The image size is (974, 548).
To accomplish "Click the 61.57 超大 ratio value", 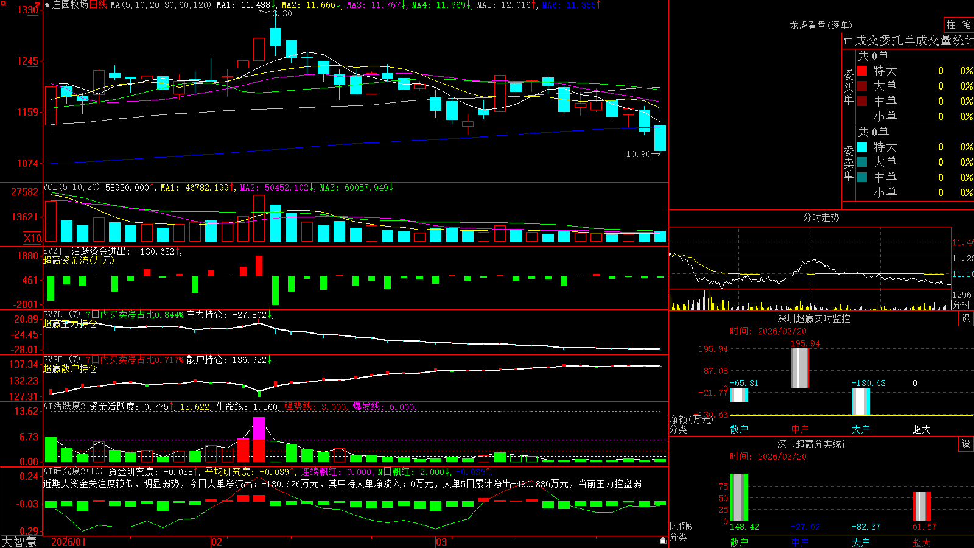I will click(x=925, y=527).
